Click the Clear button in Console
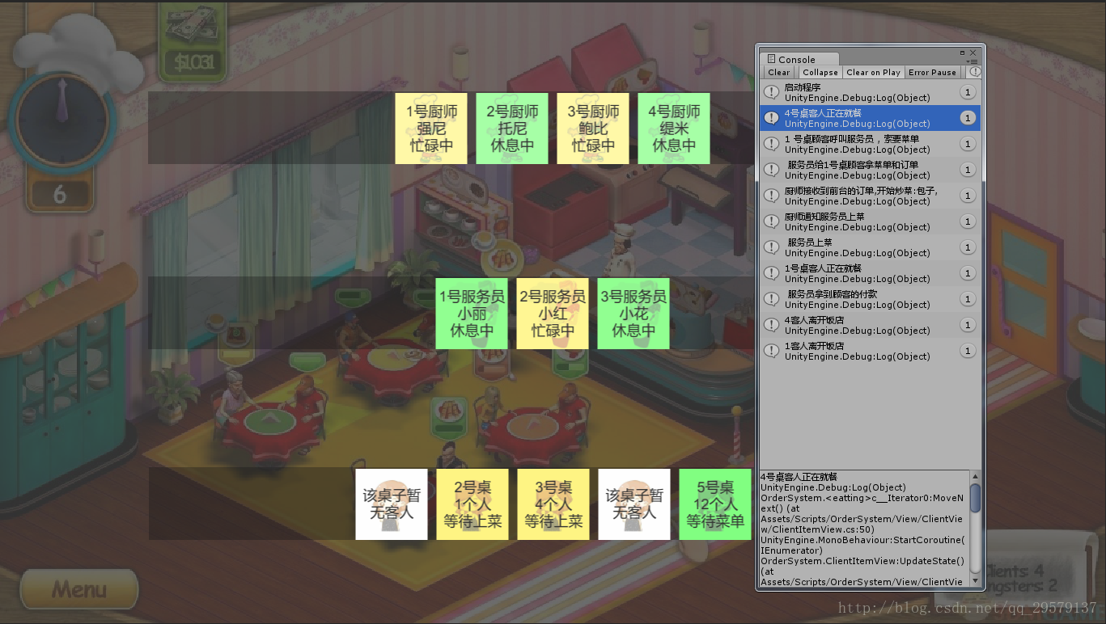 [779, 73]
